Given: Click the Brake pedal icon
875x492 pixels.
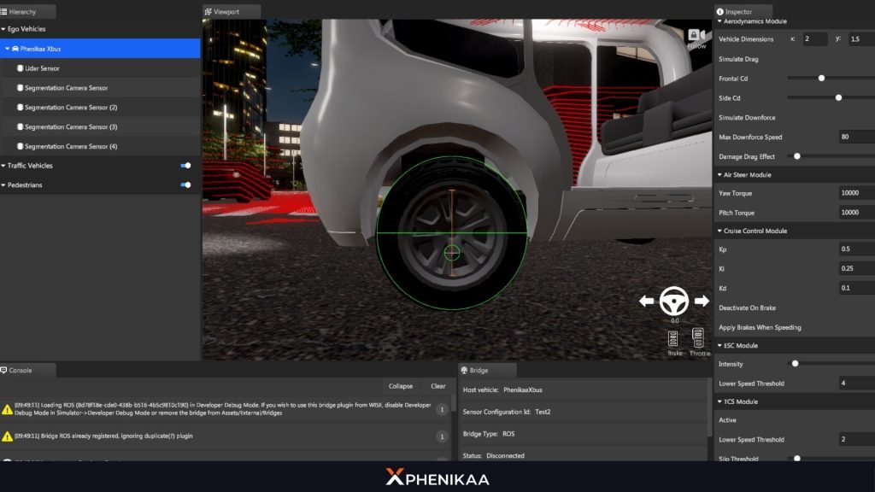Looking at the screenshot, I should (x=673, y=338).
